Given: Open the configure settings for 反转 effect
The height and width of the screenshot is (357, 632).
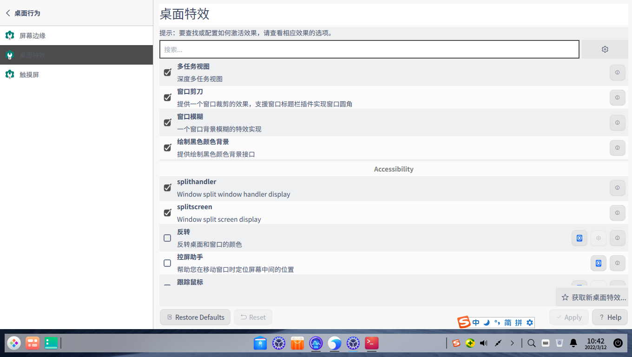Looking at the screenshot, I should tap(598, 238).
